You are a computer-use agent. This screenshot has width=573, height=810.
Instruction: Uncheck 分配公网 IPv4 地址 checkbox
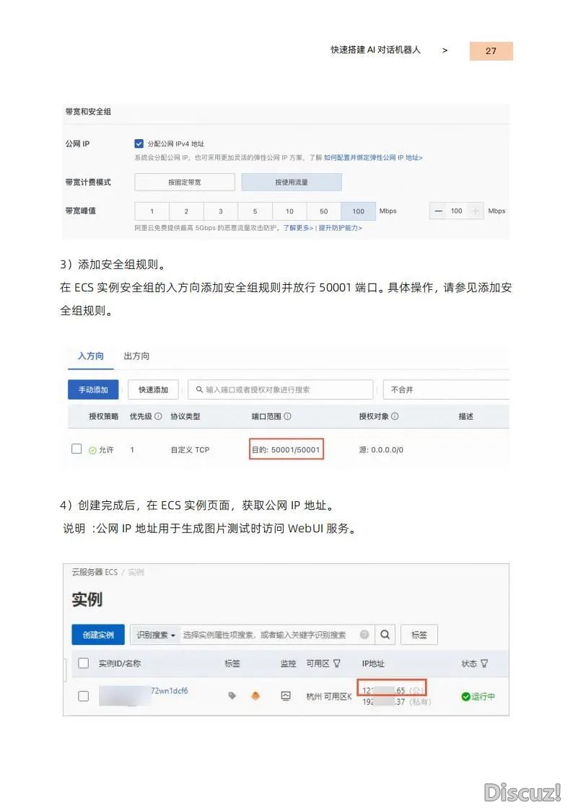tap(139, 144)
